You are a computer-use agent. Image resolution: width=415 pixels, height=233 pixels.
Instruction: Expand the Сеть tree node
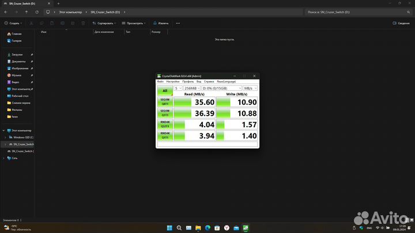(5, 158)
